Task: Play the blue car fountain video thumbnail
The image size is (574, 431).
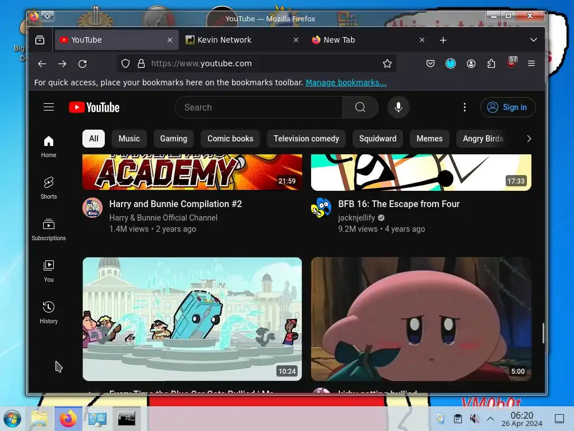Action: click(192, 319)
